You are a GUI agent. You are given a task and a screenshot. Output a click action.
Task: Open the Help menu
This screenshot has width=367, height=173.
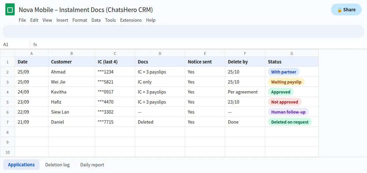(x=151, y=20)
